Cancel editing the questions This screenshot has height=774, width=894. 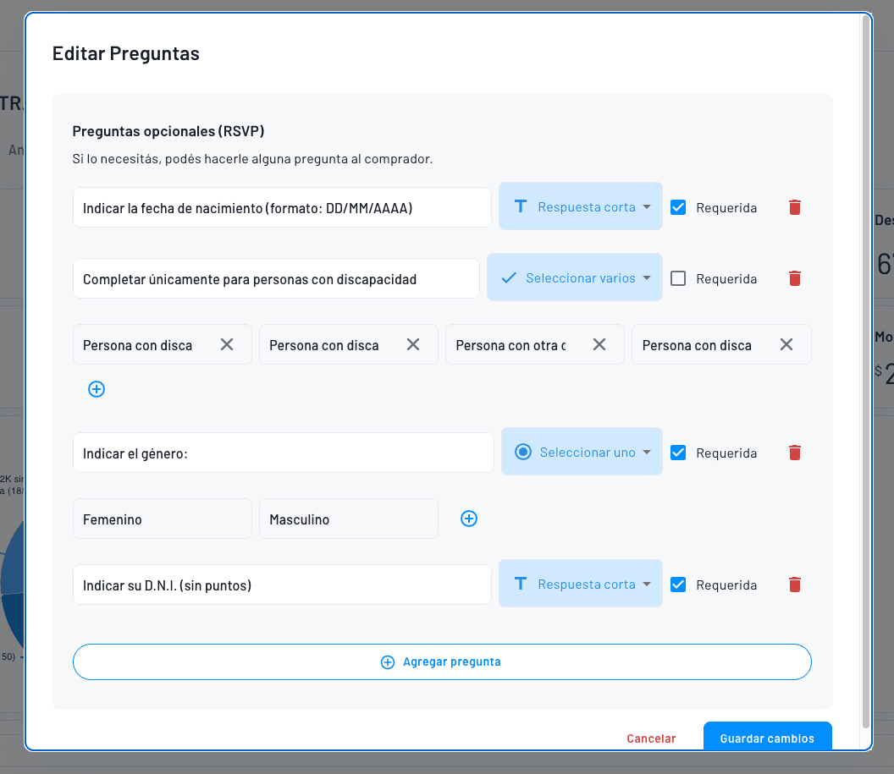click(x=651, y=738)
